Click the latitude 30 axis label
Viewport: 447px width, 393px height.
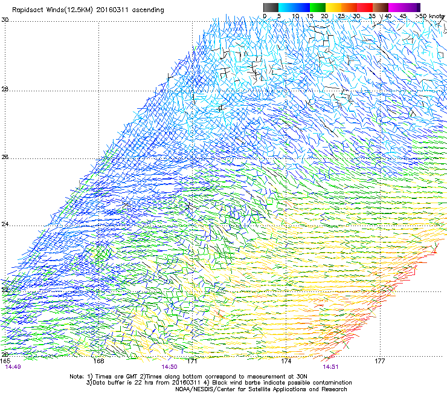click(x=5, y=20)
